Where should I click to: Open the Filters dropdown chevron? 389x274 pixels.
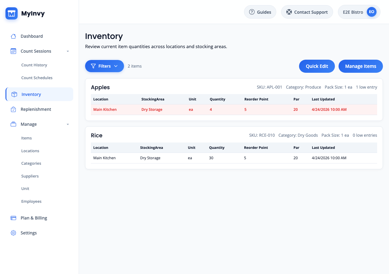[x=116, y=66]
